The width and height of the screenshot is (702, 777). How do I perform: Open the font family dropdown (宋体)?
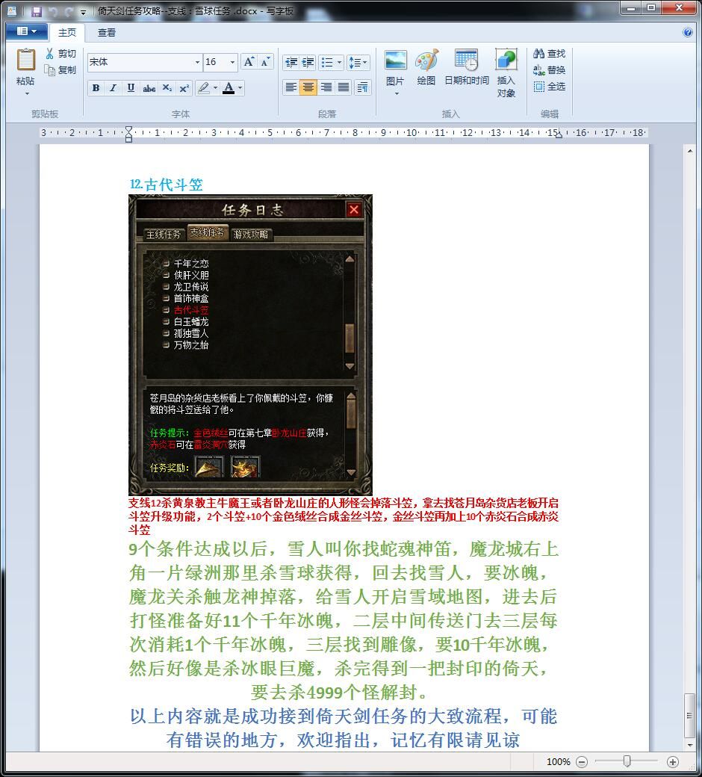coord(197,62)
